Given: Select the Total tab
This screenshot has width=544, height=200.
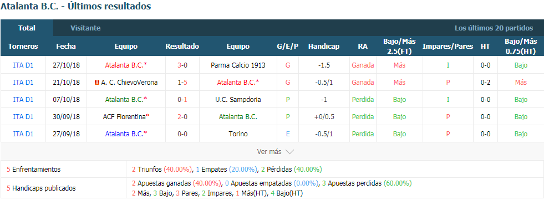Looking at the screenshot, I should click(27, 28).
